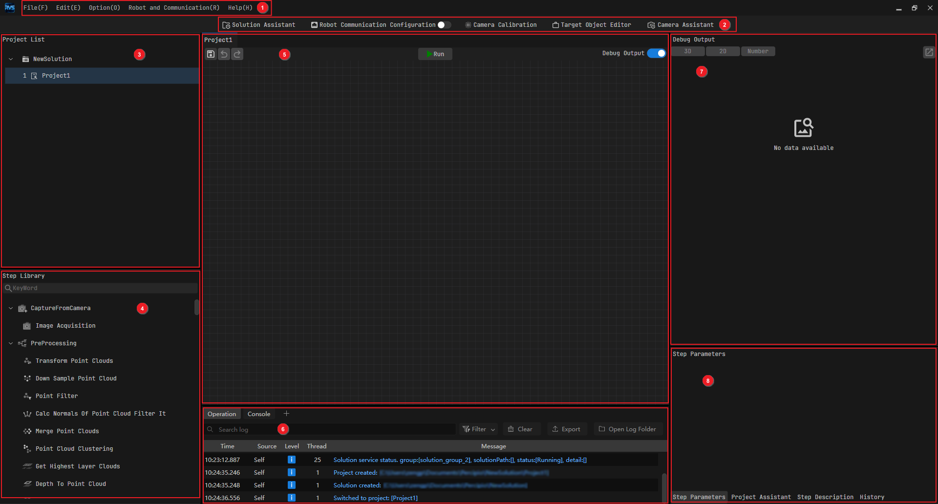Click the Step Library scrollbar

[x=196, y=307]
